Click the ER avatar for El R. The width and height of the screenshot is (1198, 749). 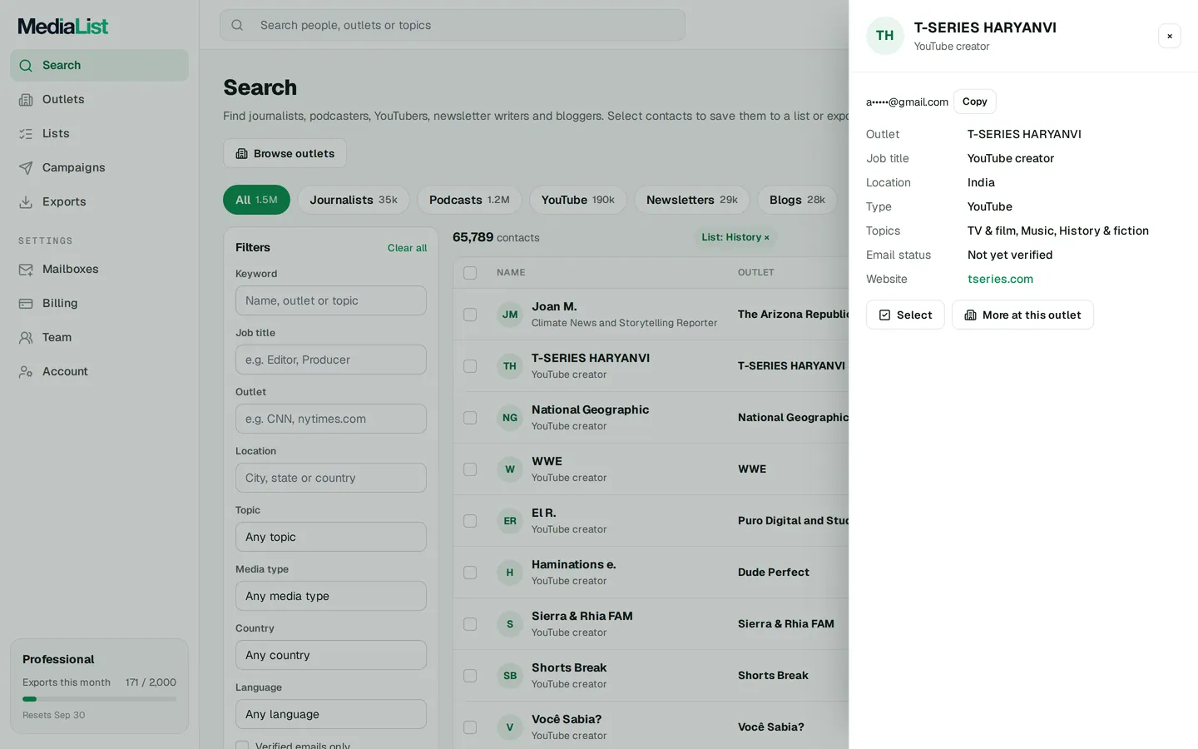[510, 521]
